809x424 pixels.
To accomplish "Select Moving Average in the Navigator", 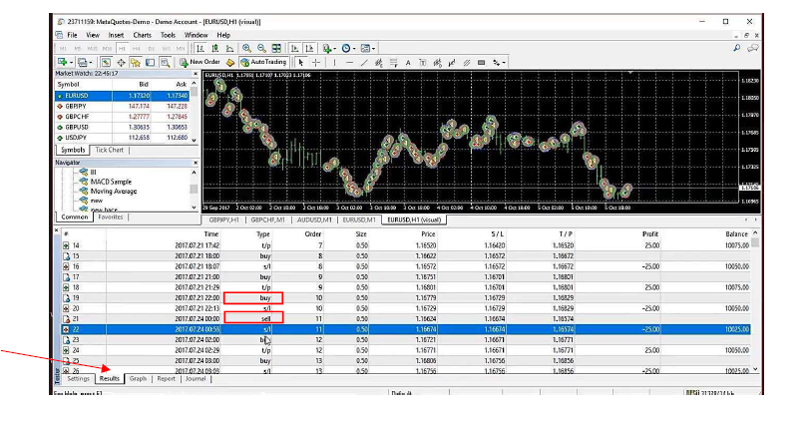I will pyautogui.click(x=113, y=192).
